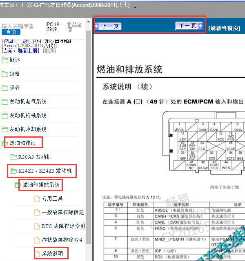Select 发动机冷却系统 tree item
This screenshot has height=261, width=245.
28,129
